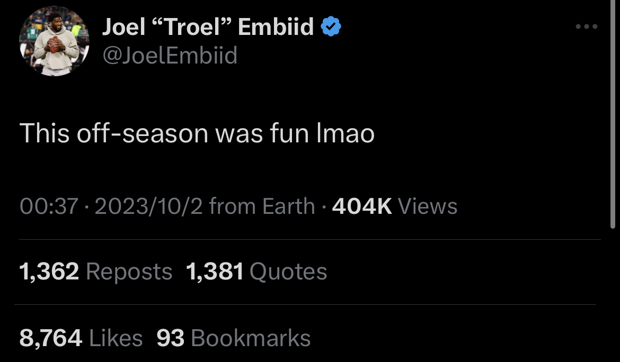
Task: Click the tweet text "This off-season was fun lmao"
Action: [197, 133]
